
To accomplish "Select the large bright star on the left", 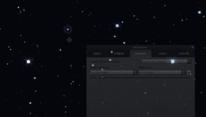I will point(28,61).
